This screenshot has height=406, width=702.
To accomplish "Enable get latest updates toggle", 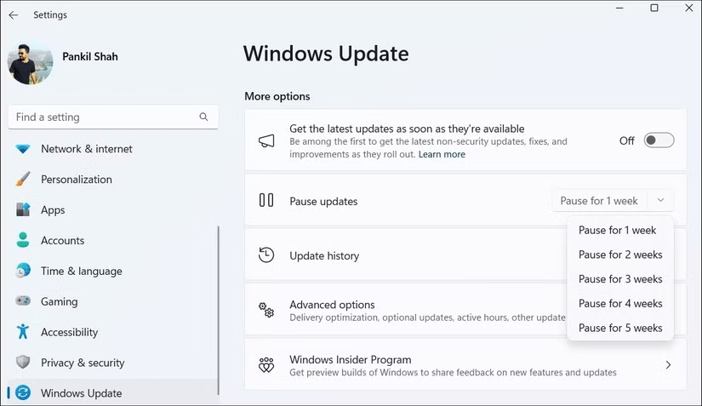I will click(x=659, y=140).
